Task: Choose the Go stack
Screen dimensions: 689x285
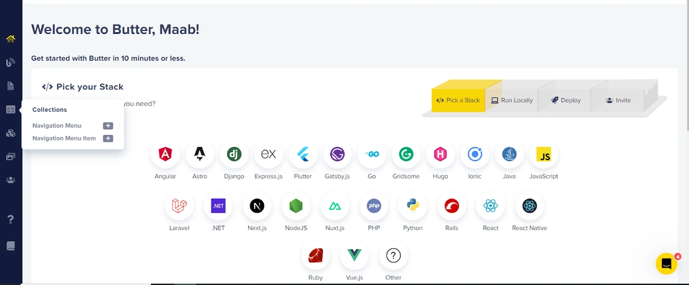Action: click(371, 154)
